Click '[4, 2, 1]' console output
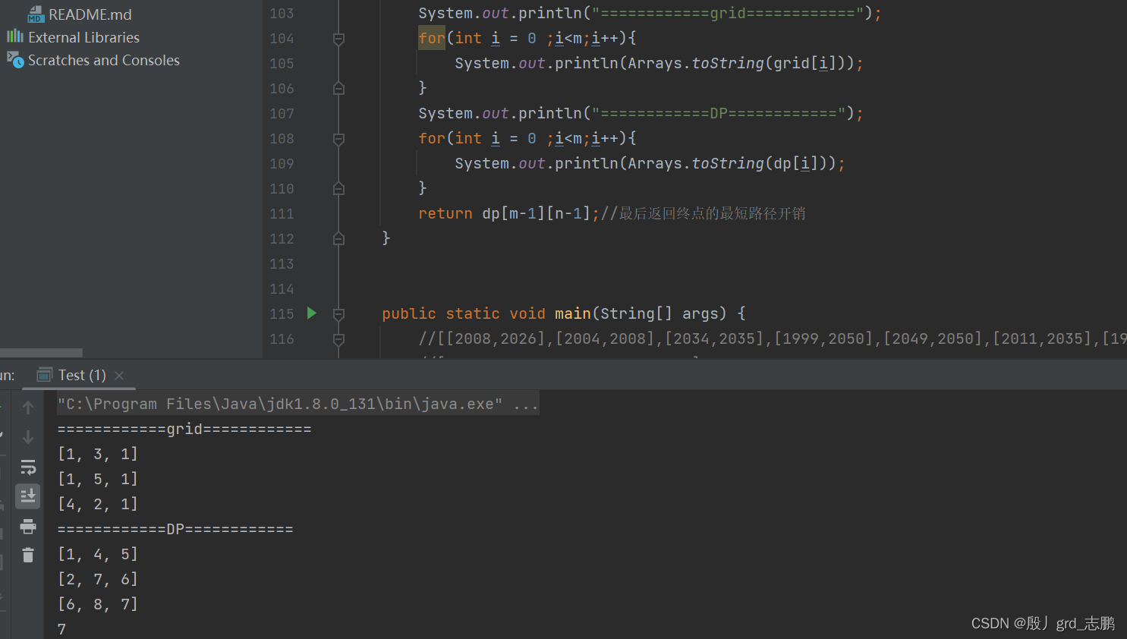The width and height of the screenshot is (1127, 639). [x=98, y=505]
